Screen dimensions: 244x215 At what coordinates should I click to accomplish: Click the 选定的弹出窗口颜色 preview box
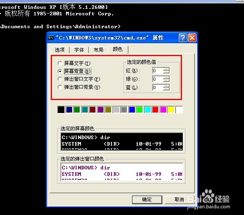tap(122, 172)
